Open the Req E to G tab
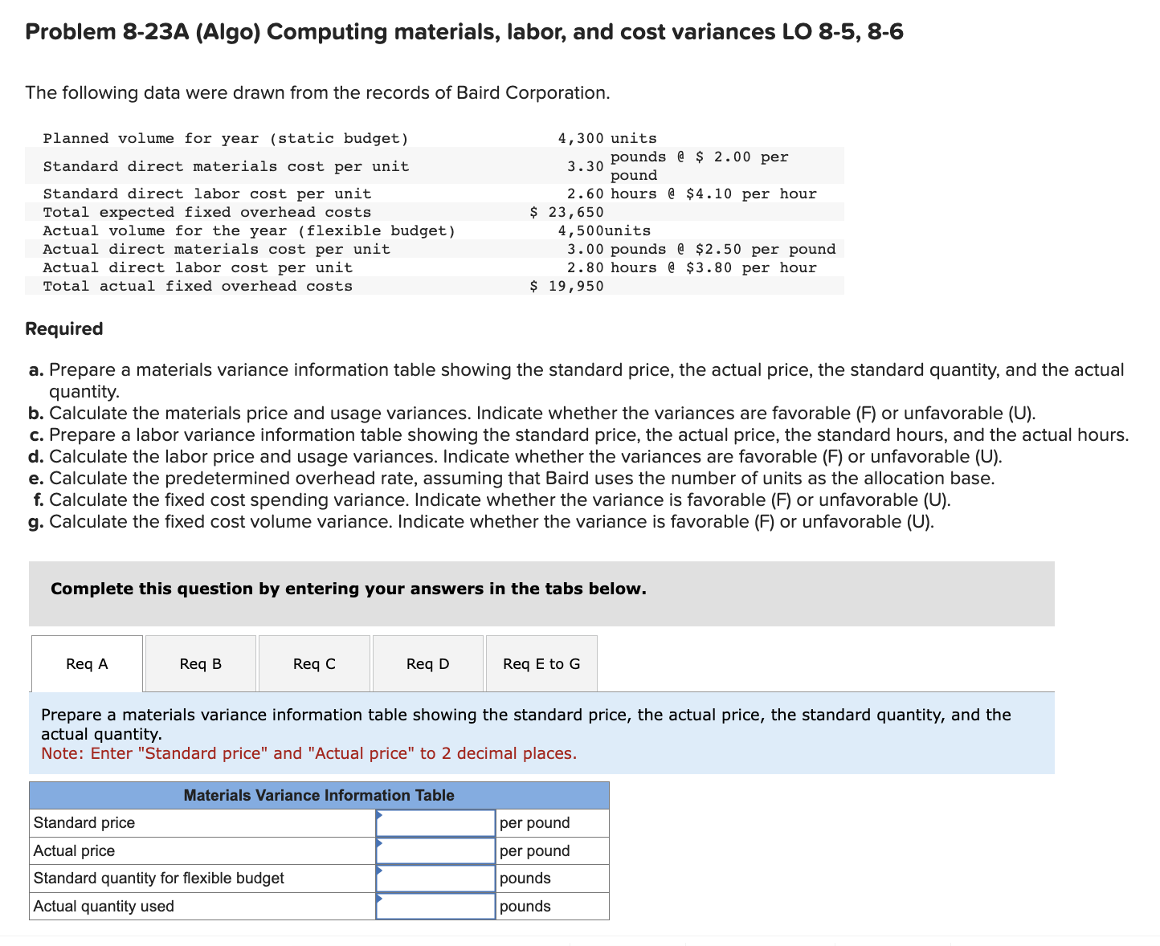Screen dimensions: 1160x946 541,663
